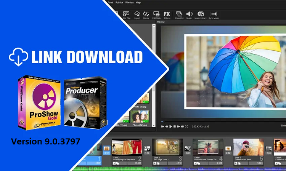Click the 3.12 transition time before Slide 2

tap(107, 153)
